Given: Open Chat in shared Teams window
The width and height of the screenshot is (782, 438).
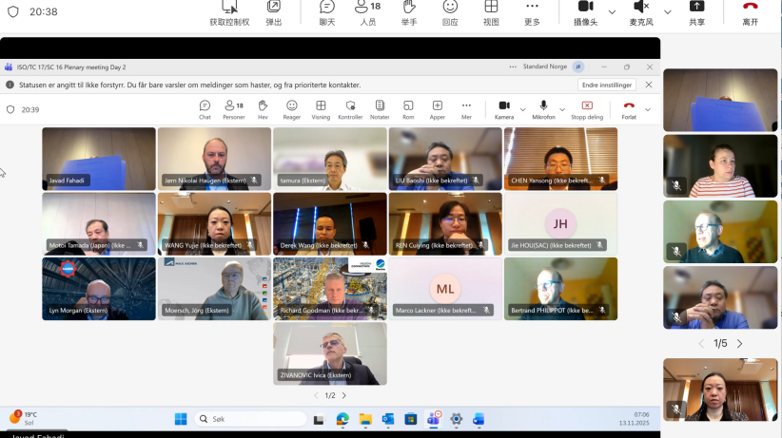Looking at the screenshot, I should [x=205, y=109].
